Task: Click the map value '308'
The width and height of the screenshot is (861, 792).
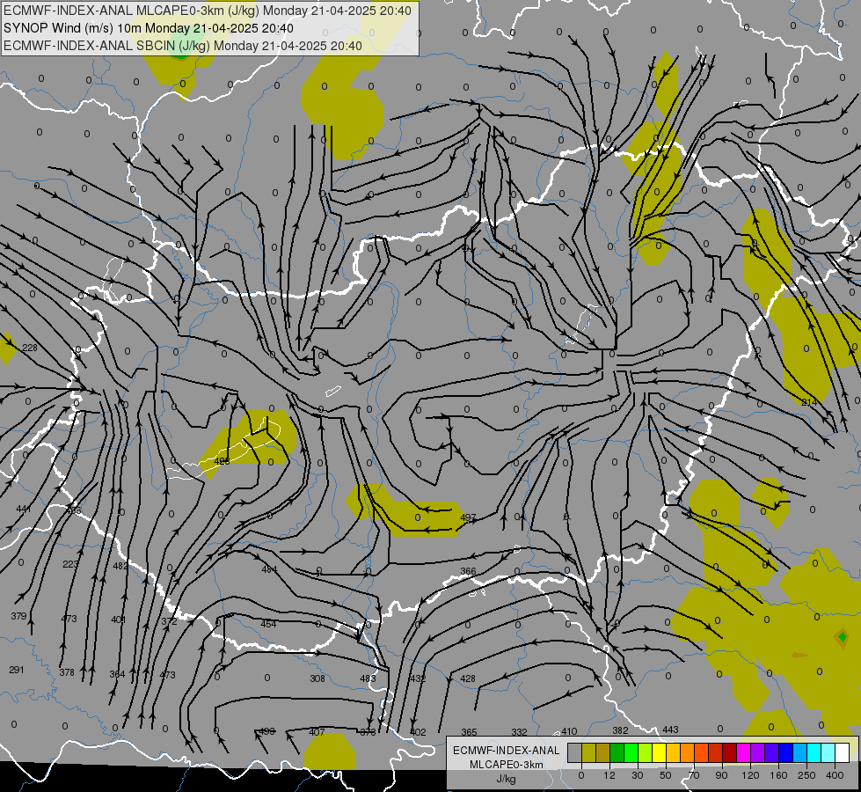Action: pos(317,678)
